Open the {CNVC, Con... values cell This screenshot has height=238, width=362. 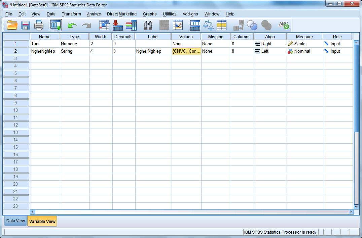[x=186, y=51]
